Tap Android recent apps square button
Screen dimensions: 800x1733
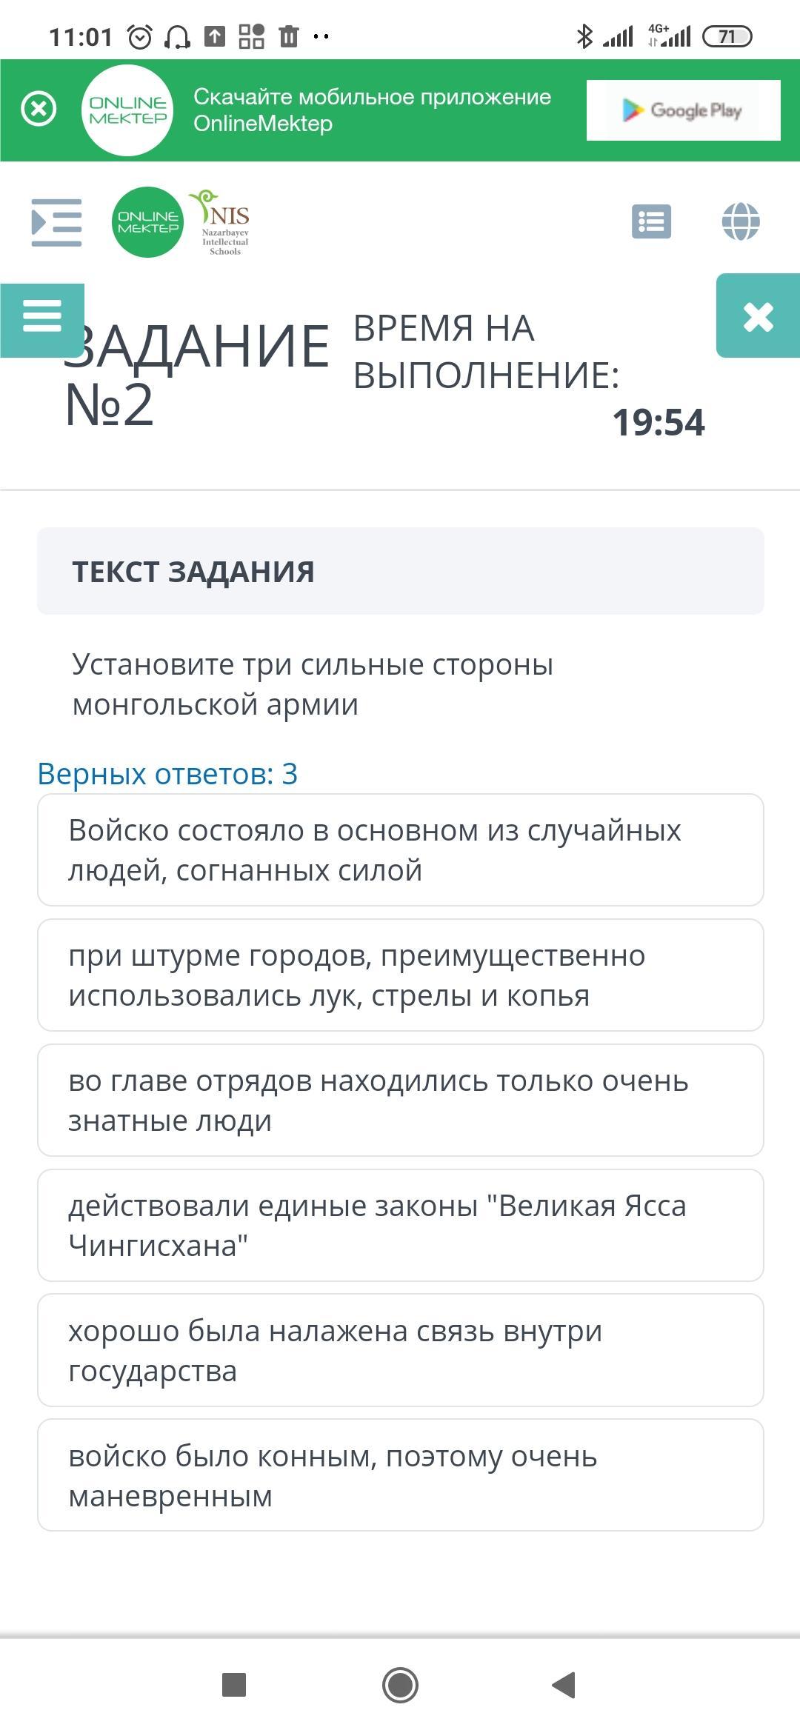234,1685
